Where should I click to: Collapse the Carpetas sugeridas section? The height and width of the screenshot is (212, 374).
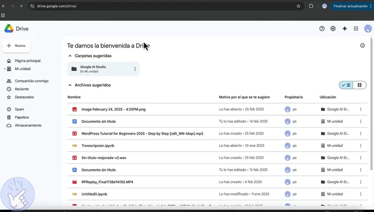tap(70, 56)
